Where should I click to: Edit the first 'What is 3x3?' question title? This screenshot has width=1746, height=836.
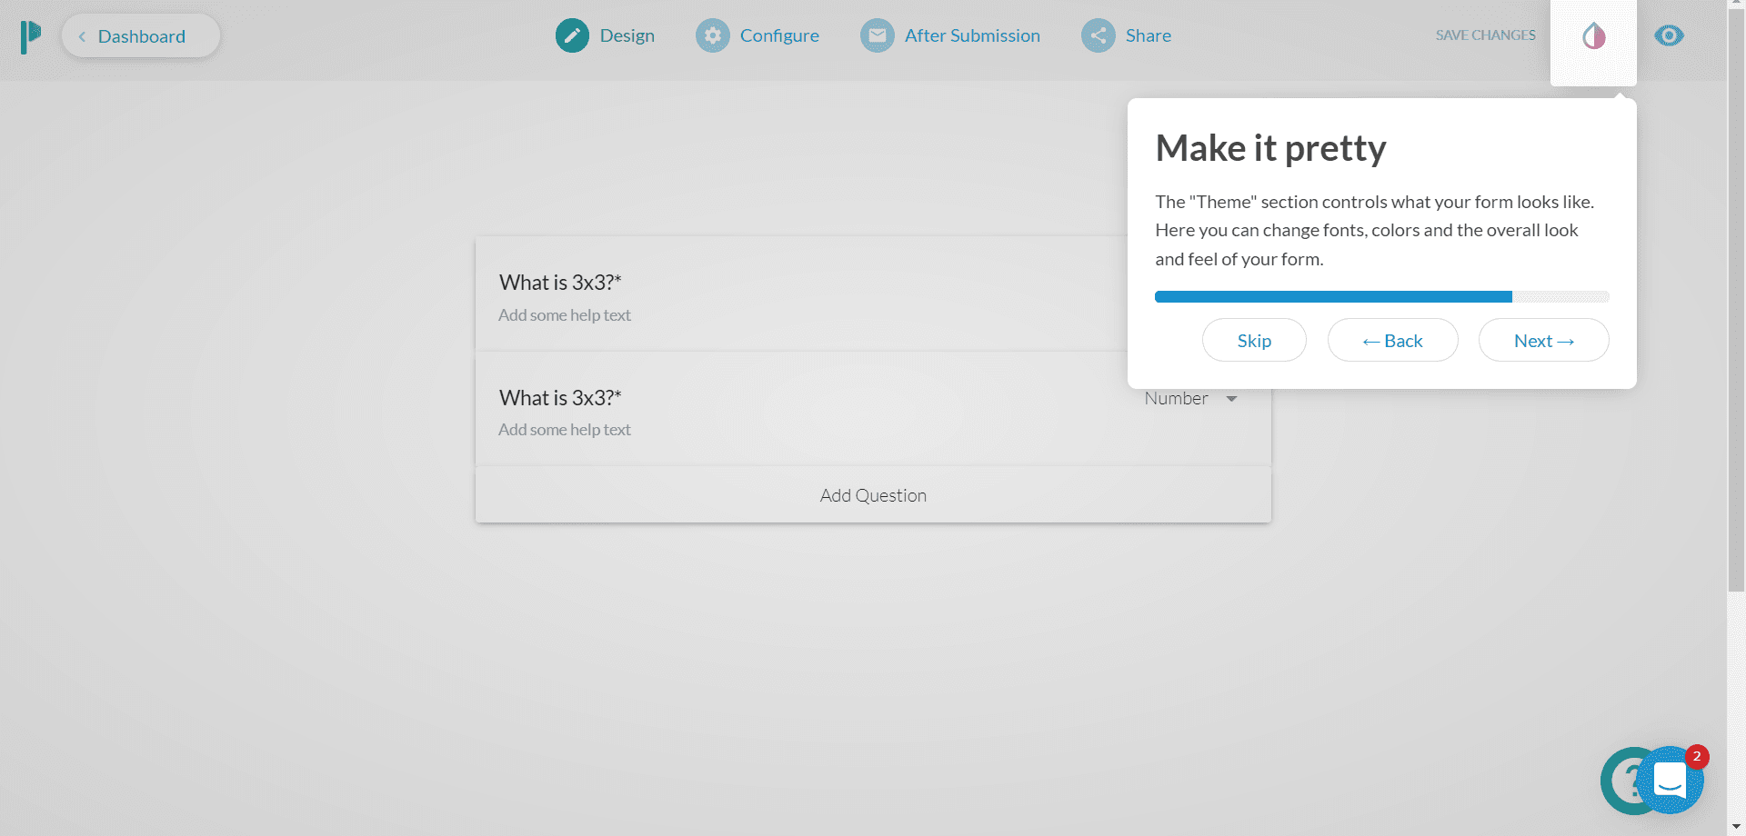tap(560, 283)
